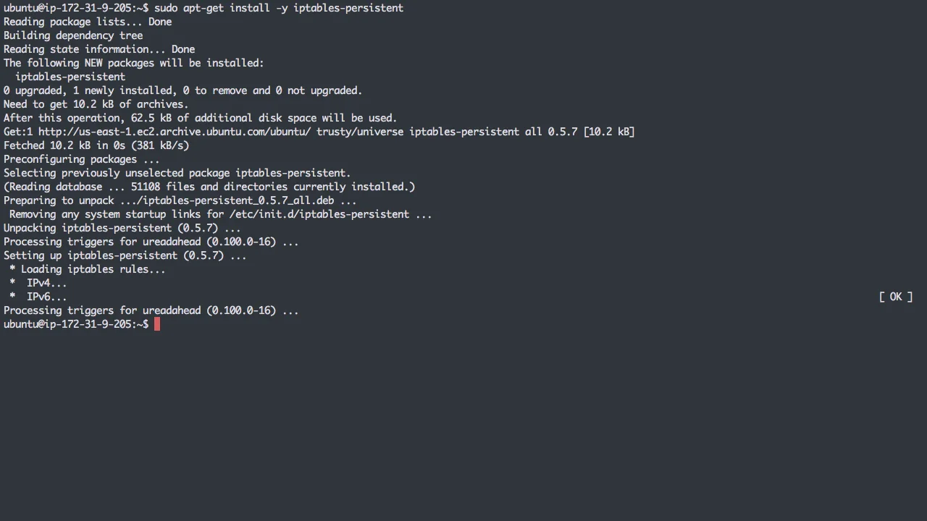
Task: Click the 'Need to get 10.2 kB' line
Action: click(x=96, y=104)
